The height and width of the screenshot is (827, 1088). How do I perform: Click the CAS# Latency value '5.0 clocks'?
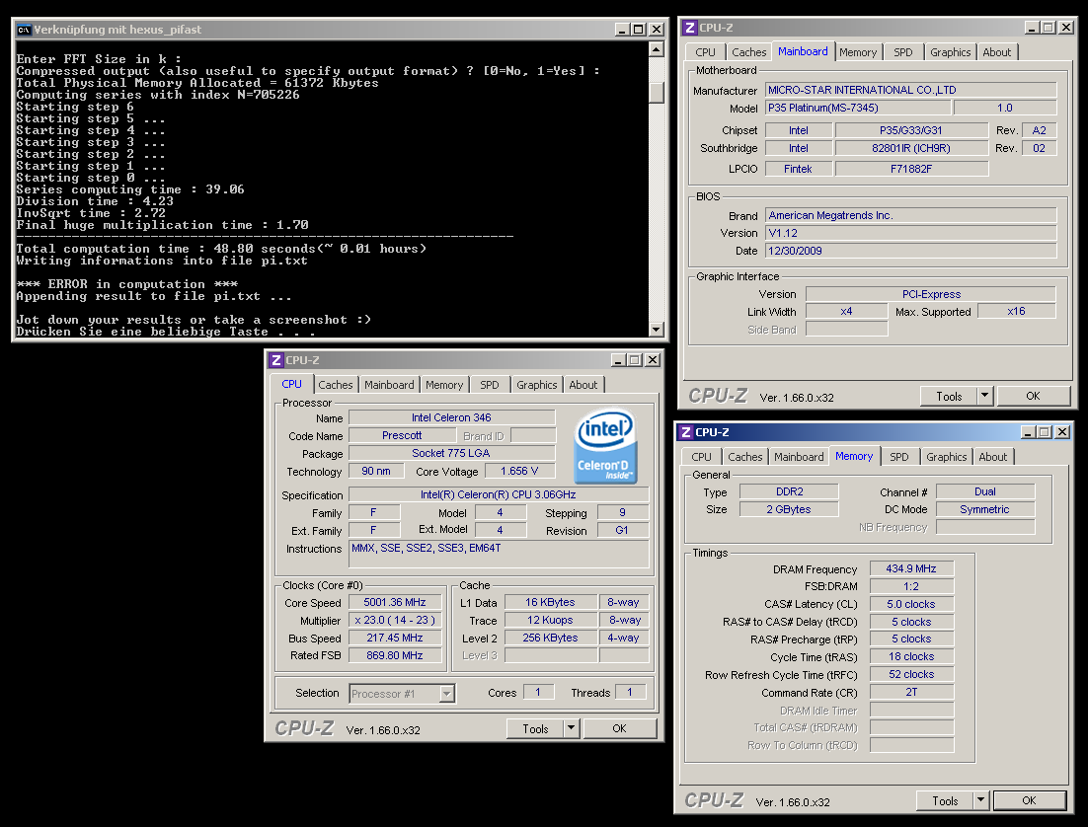point(911,604)
